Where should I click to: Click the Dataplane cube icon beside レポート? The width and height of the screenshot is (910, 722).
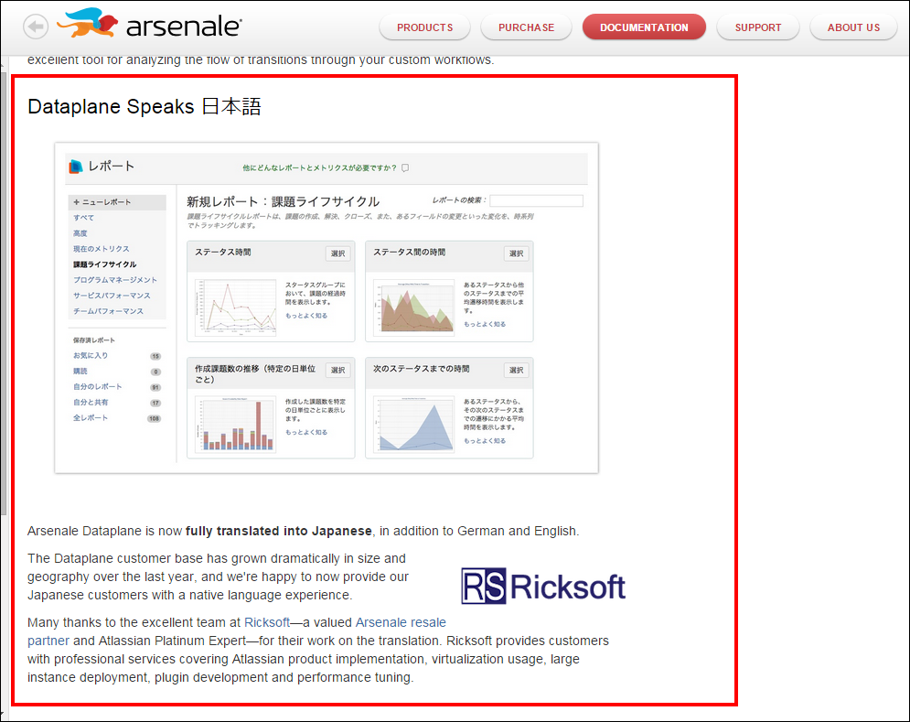[75, 167]
